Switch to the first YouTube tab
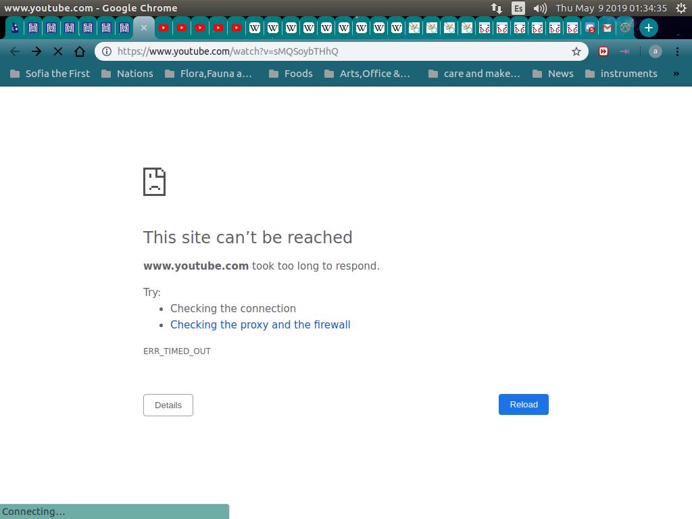Image resolution: width=692 pixels, height=519 pixels. (164, 28)
